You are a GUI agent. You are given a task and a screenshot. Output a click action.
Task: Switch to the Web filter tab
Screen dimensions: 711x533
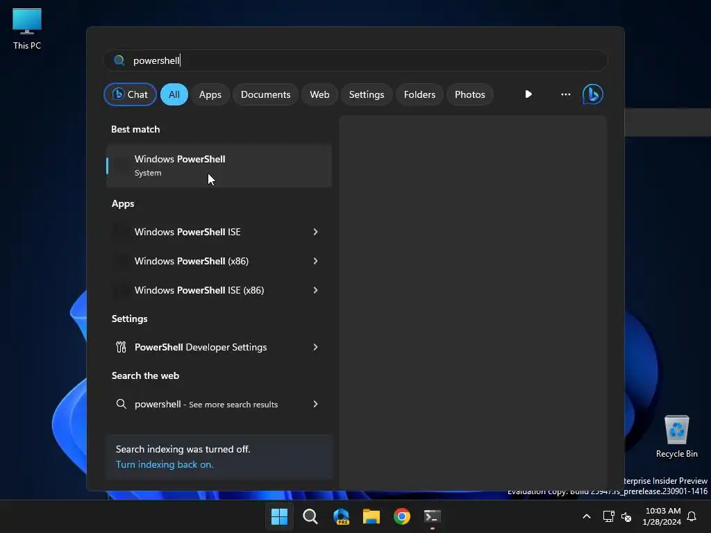point(319,94)
